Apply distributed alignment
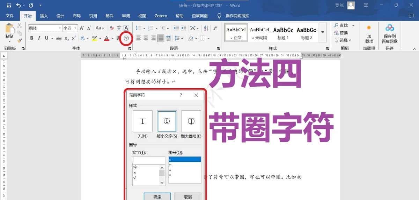The image size is (419, 200). [168, 38]
